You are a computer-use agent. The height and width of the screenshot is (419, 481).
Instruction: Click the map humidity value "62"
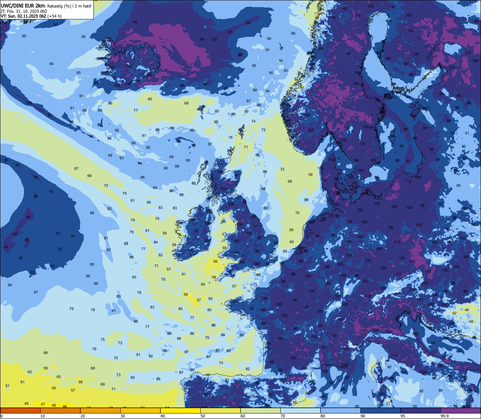[30, 372]
